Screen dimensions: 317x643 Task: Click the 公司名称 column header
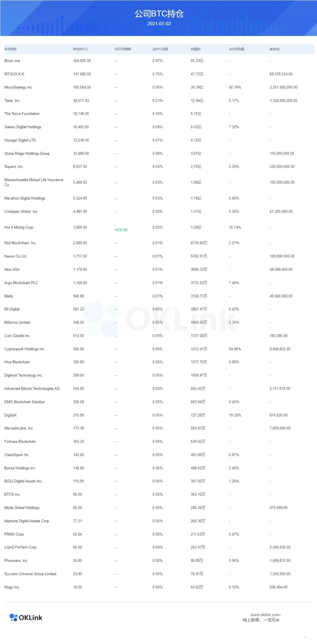click(x=10, y=49)
